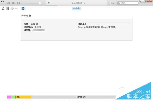Open the Music library icon

tap(3, 9)
